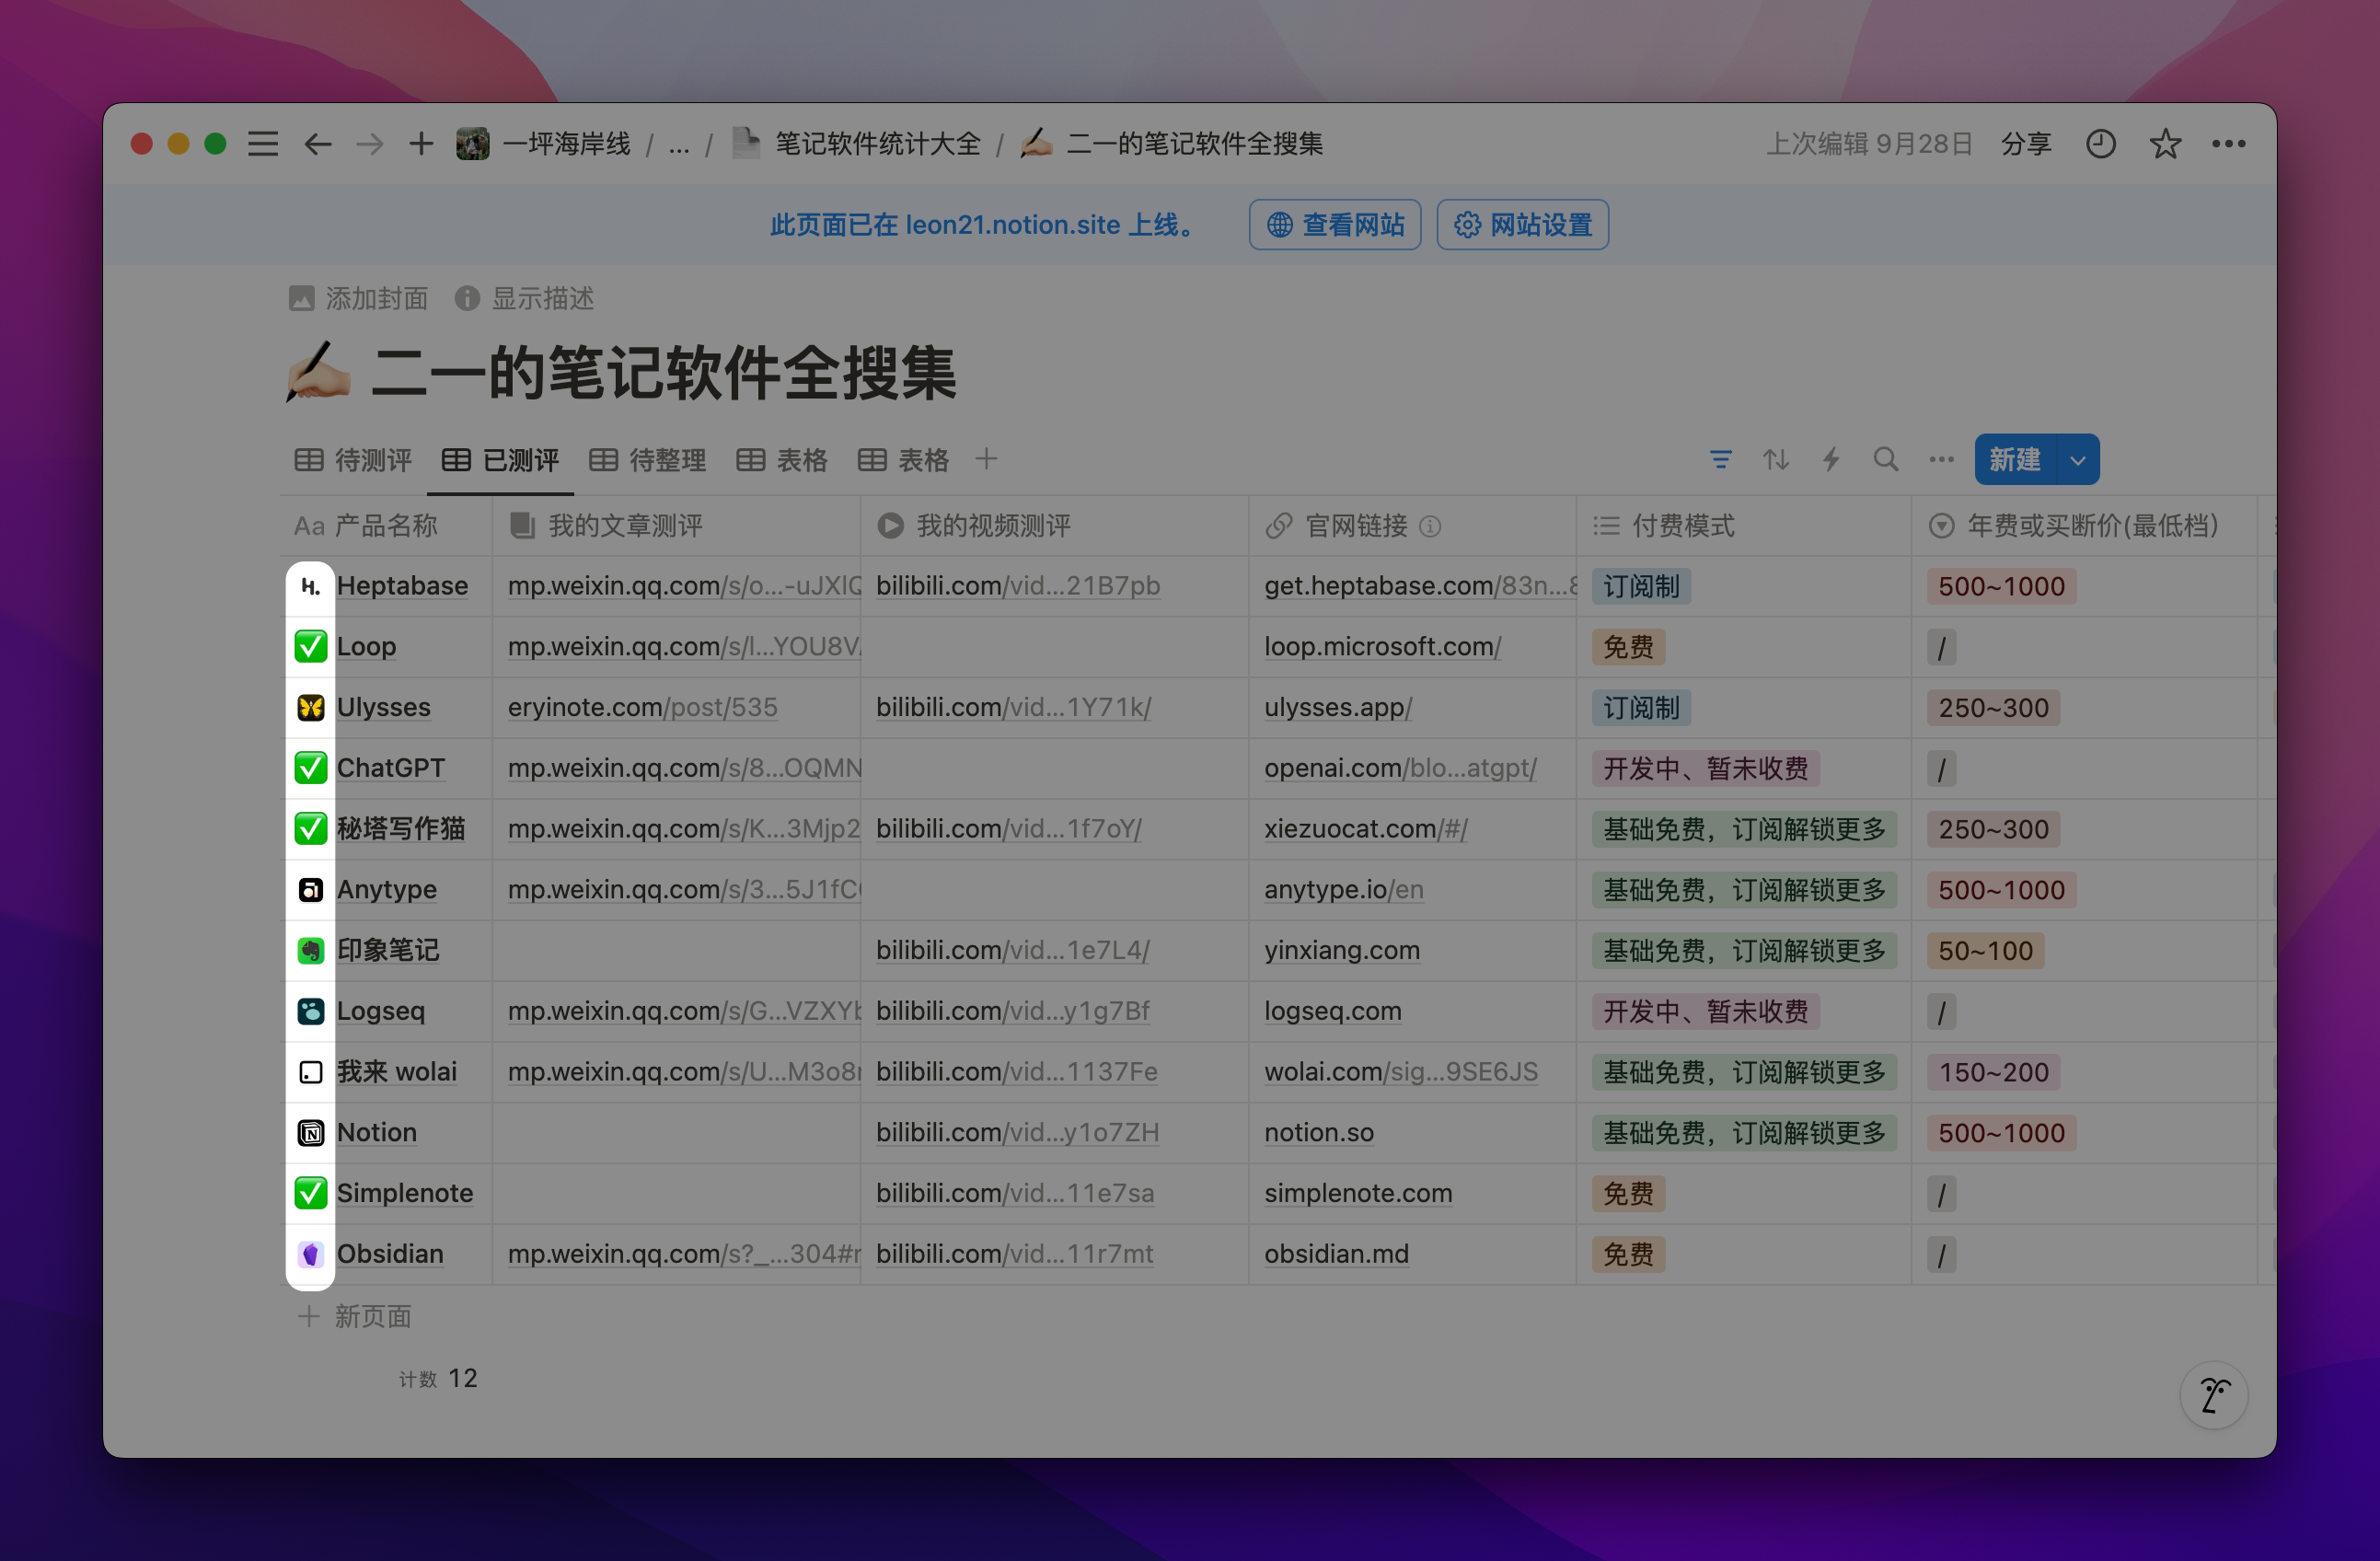Expand collapsed breadcrumb ellipsis
Viewport: 2380px width, 1561px height.
[x=679, y=146]
